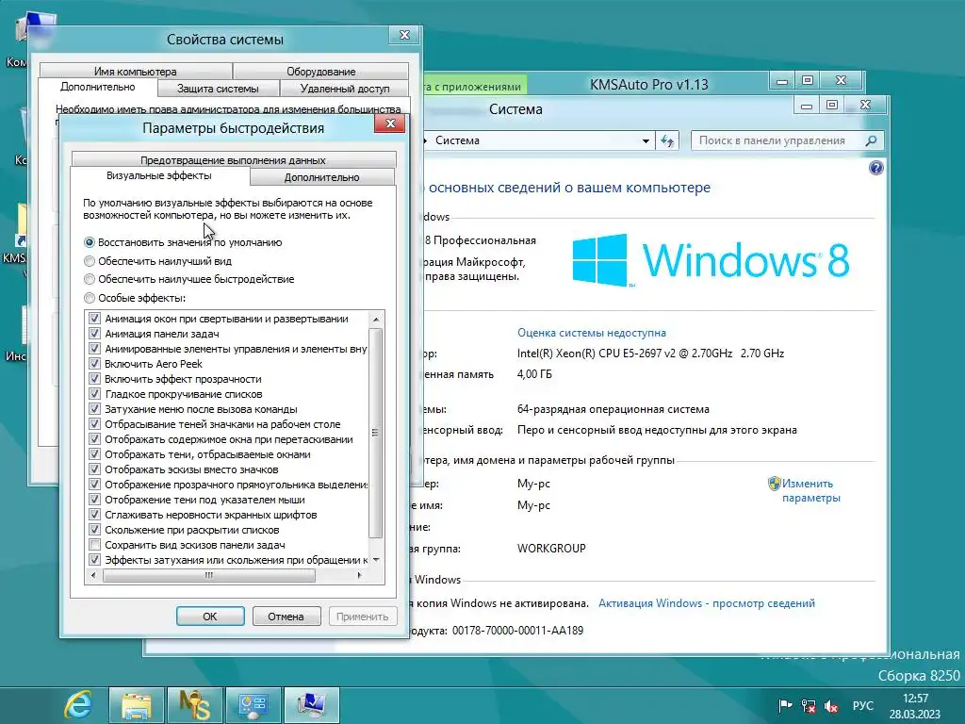This screenshot has width=965, height=724.
Task: Toggle Отображение прозрачного прямоугольника выделения checkbox
Action: pyautogui.click(x=94, y=485)
